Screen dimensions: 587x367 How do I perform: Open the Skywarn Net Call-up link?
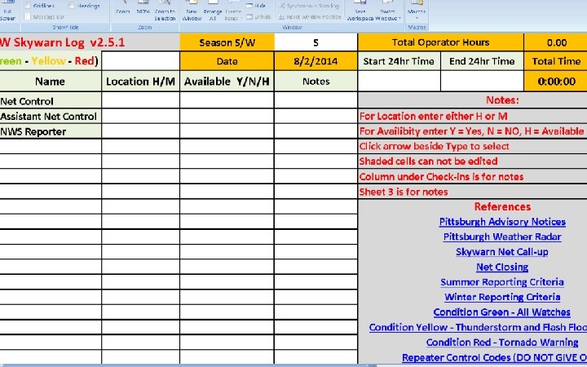pyautogui.click(x=502, y=252)
